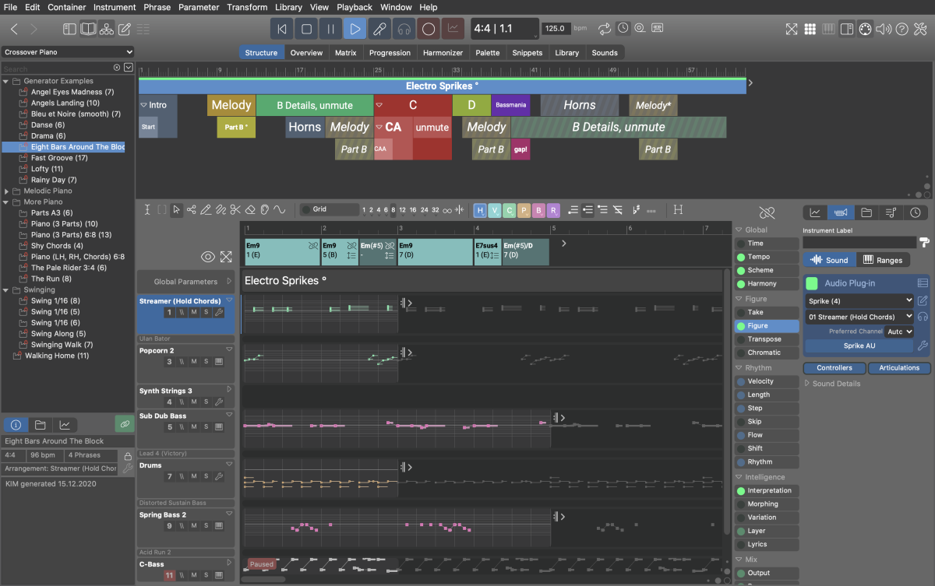
Task: Click the wrench icon beside Sprike AU
Action: point(923,346)
